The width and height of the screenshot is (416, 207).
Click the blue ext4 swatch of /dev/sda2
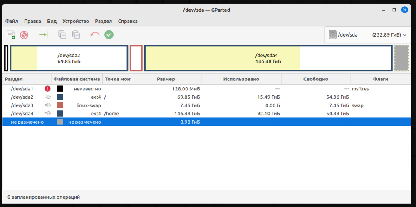(x=60, y=97)
